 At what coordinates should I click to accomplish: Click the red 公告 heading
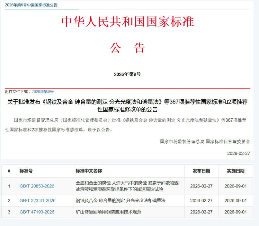(128, 48)
